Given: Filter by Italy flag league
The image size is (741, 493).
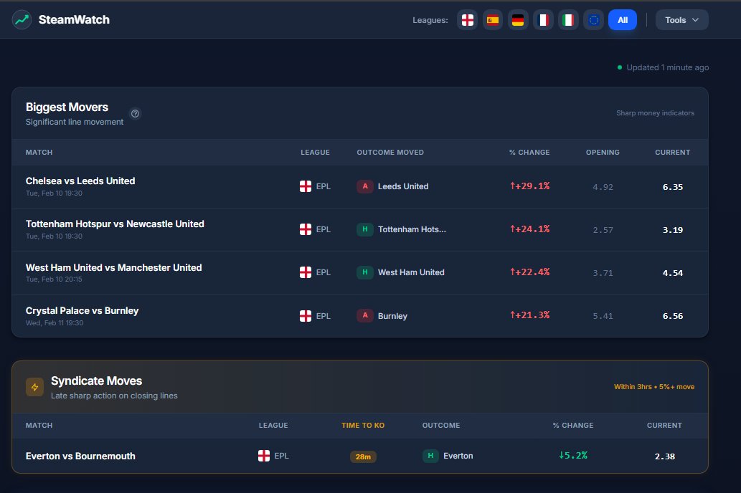Looking at the screenshot, I should coord(568,20).
